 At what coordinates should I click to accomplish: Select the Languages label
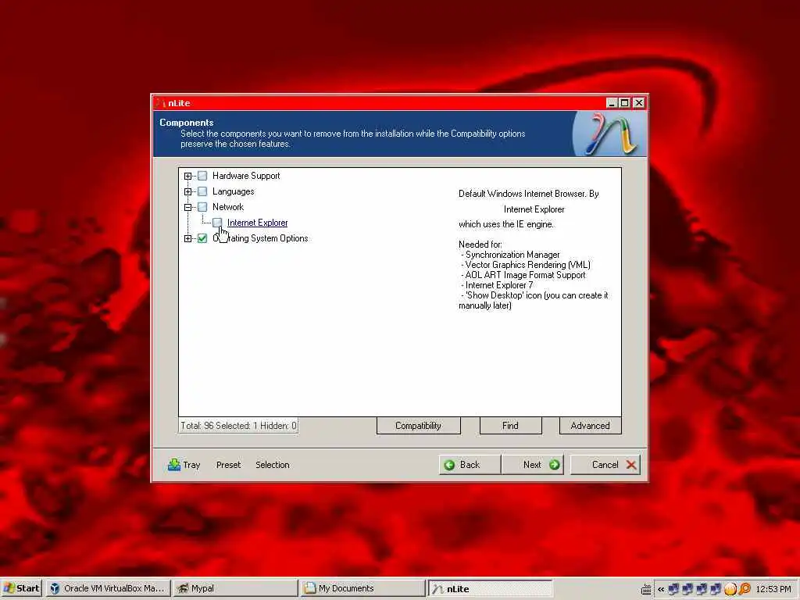pyautogui.click(x=233, y=192)
